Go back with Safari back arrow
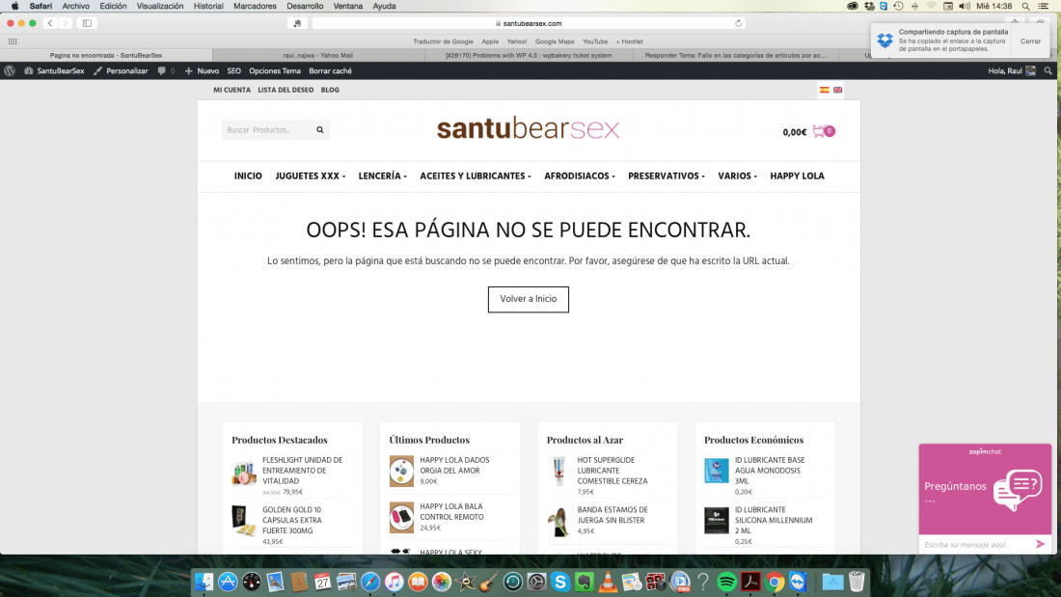Viewport: 1061px width, 597px height. coord(50,23)
